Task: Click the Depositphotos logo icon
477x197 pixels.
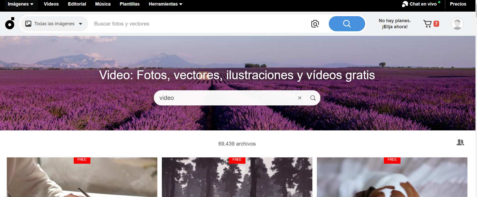Action: pos(10,23)
